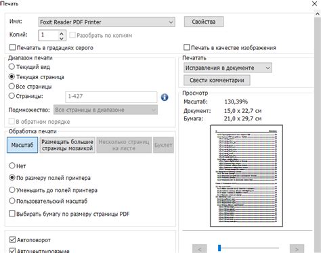The width and height of the screenshot is (321, 253).
Task: Toggle В обратном порядке checkbox
Action: [12, 122]
